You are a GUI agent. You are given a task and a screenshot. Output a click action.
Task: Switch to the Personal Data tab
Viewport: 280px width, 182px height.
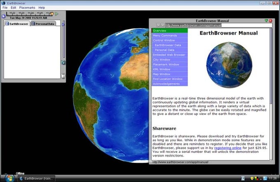43,24
